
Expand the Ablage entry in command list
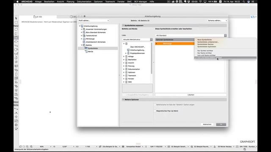124,57
